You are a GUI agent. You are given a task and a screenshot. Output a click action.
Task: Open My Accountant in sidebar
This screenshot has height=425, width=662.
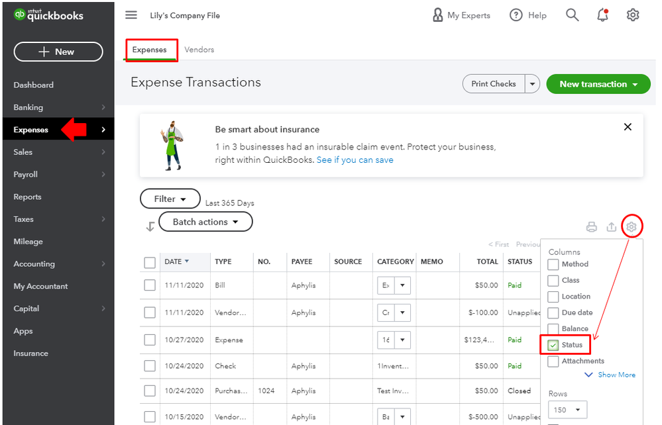click(40, 286)
